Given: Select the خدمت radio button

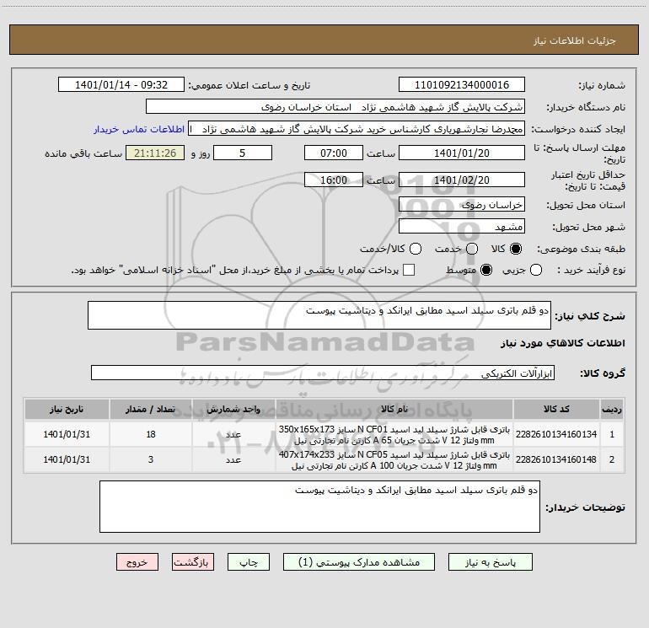Looking at the screenshot, I should coord(472,249).
